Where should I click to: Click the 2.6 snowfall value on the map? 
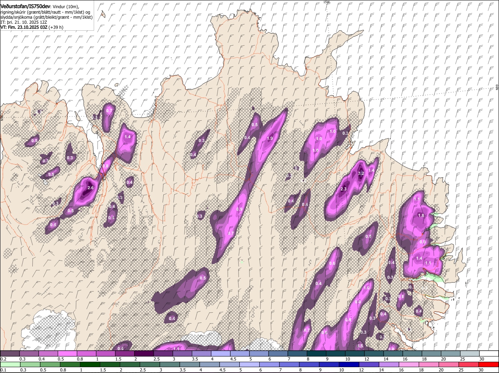(90, 188)
